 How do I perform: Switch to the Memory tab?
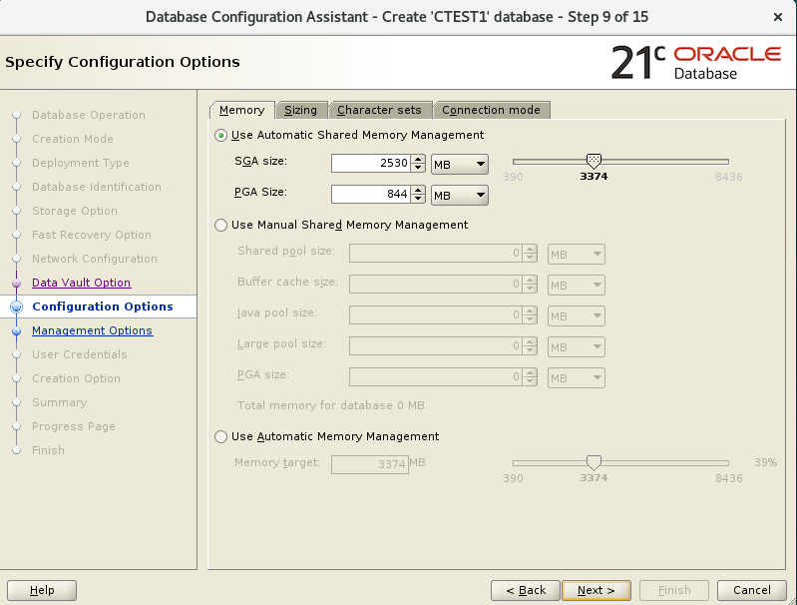[x=242, y=110]
